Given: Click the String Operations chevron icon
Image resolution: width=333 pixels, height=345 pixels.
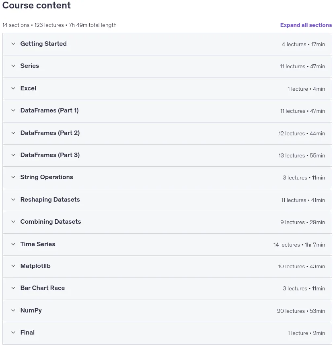Looking at the screenshot, I should tap(13, 177).
